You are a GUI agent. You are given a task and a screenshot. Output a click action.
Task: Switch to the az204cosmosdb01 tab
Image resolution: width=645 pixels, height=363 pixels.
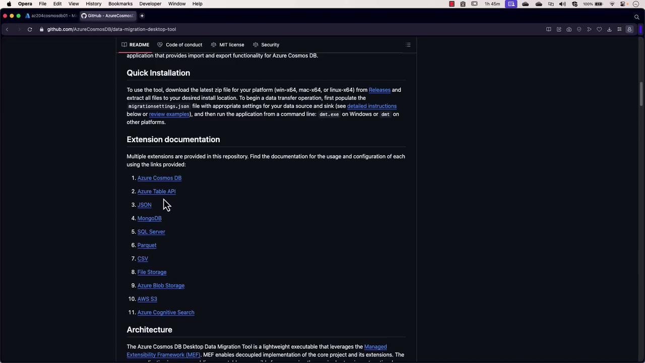pyautogui.click(x=50, y=16)
